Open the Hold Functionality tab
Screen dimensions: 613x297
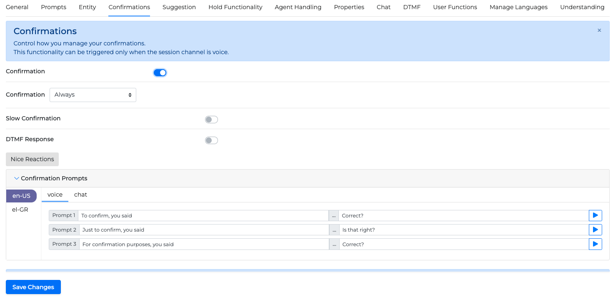click(235, 7)
